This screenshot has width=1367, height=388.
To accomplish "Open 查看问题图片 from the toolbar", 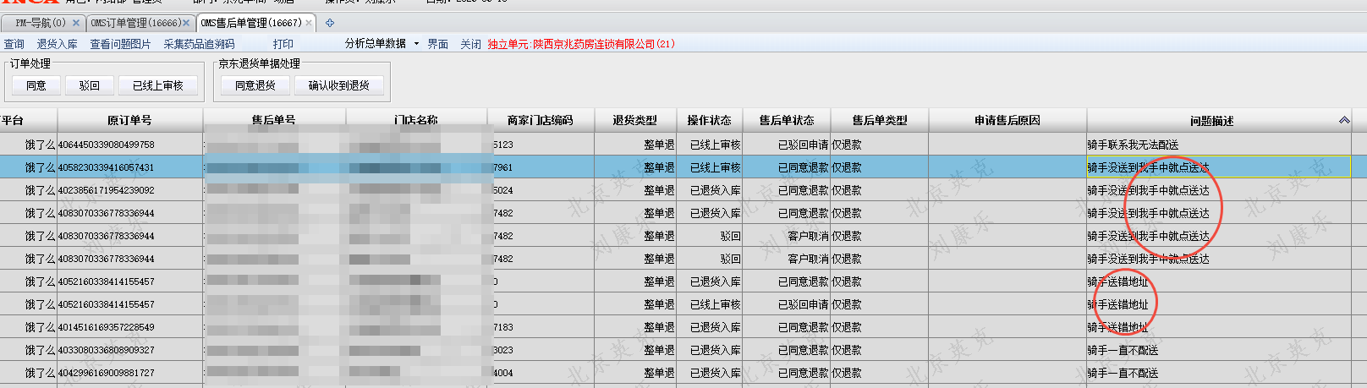I will click(x=120, y=44).
